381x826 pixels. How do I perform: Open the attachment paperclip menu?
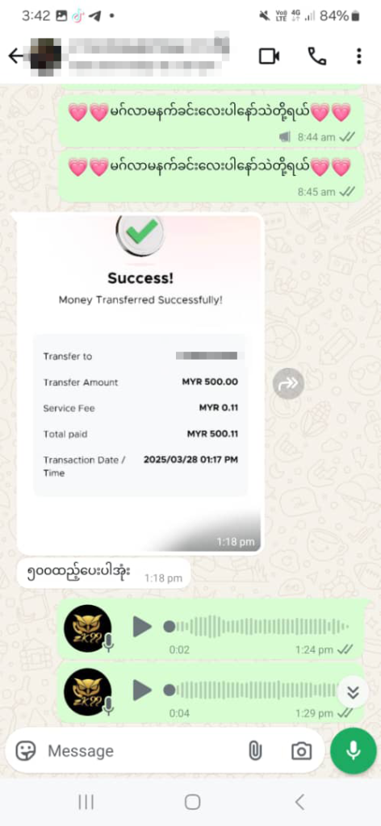pos(255,751)
